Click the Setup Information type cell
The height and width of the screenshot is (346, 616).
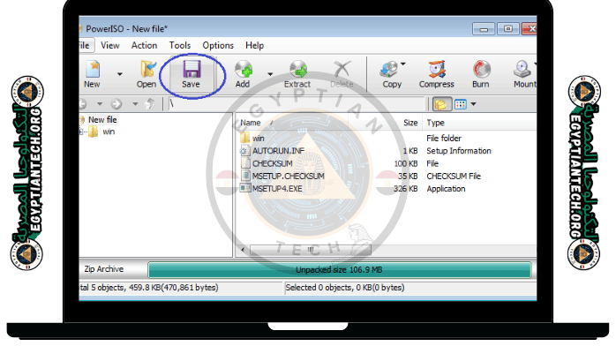[x=459, y=151]
